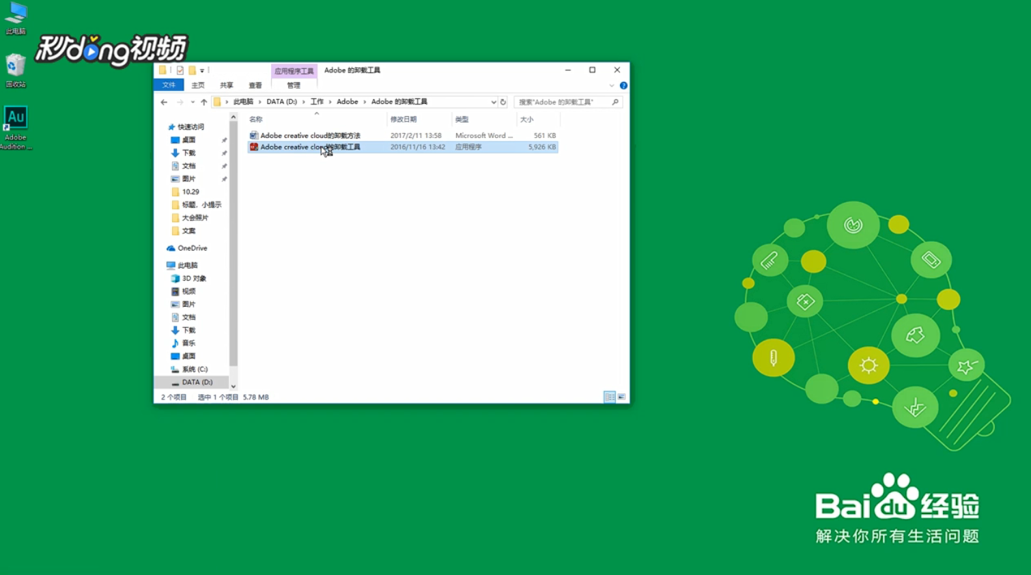
Task: Click navigation pane scrollbar down arrow
Action: pos(234,387)
